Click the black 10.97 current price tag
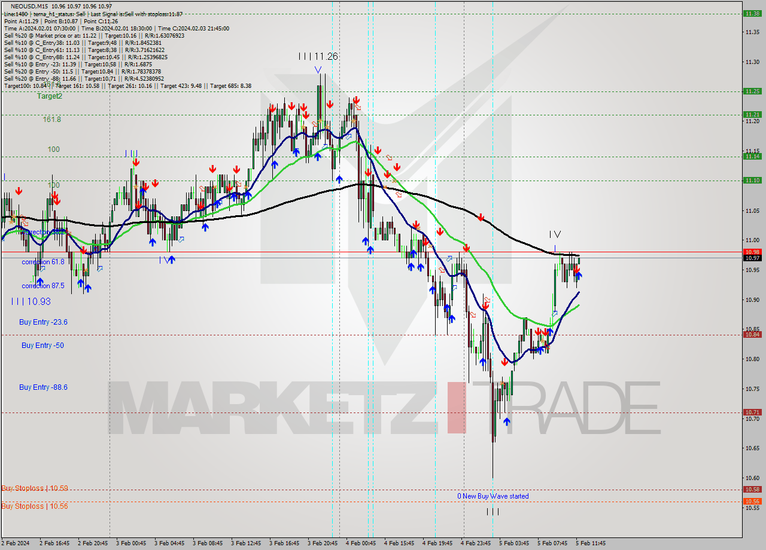766x550 pixels. 752,258
